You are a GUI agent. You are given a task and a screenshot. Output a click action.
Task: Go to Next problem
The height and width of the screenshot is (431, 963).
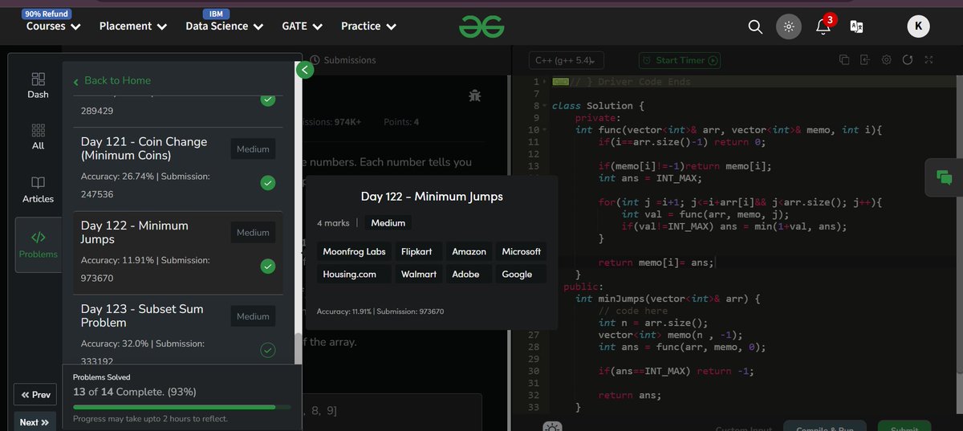(35, 422)
